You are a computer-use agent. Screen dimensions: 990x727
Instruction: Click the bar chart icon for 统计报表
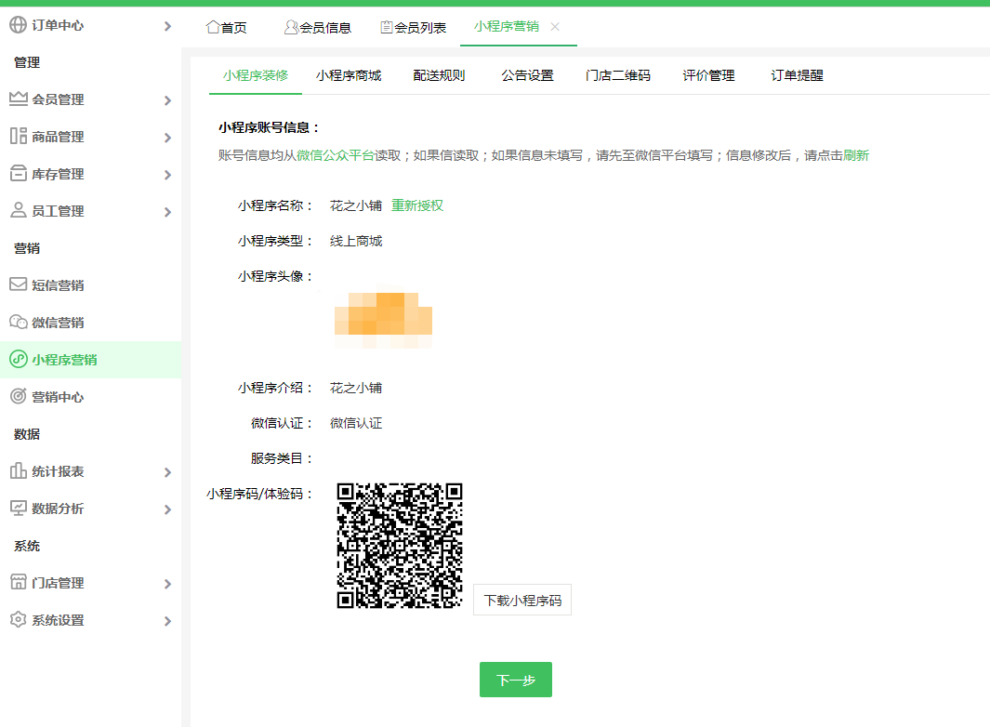[18, 471]
